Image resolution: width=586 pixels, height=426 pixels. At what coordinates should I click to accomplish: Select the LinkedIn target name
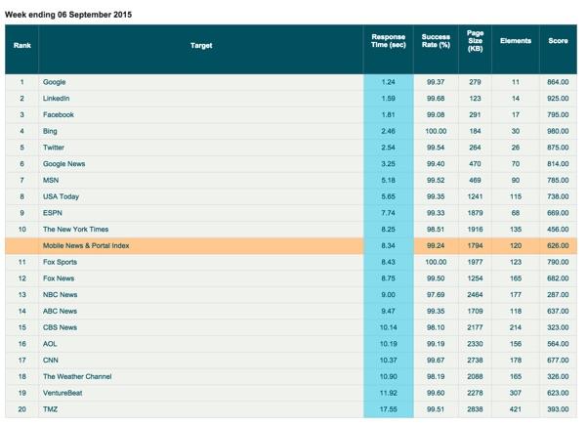click(x=56, y=99)
